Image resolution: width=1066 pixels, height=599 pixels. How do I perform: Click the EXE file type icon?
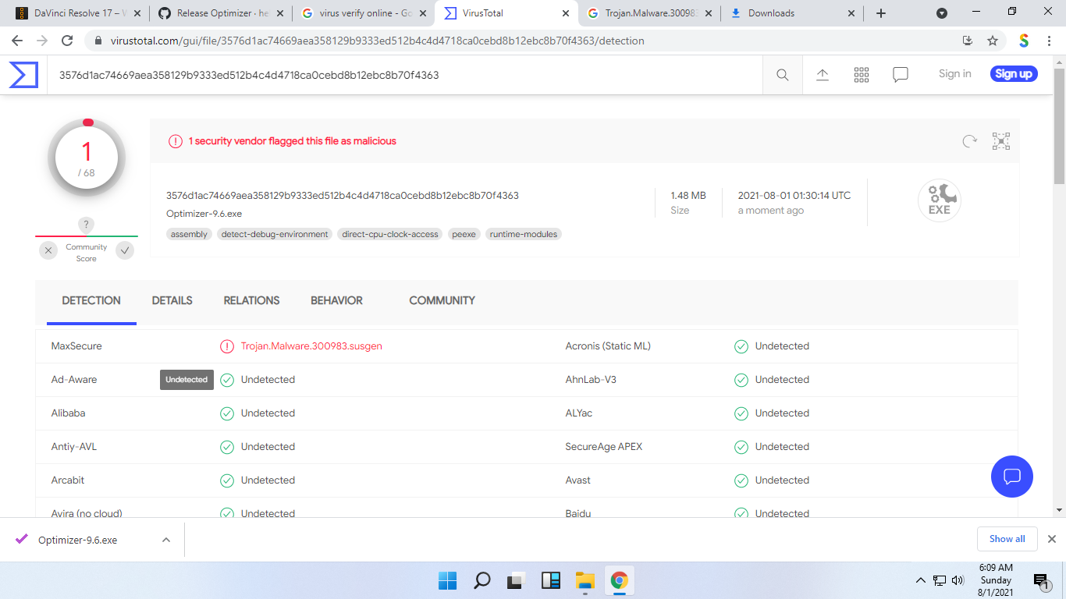[x=939, y=200]
